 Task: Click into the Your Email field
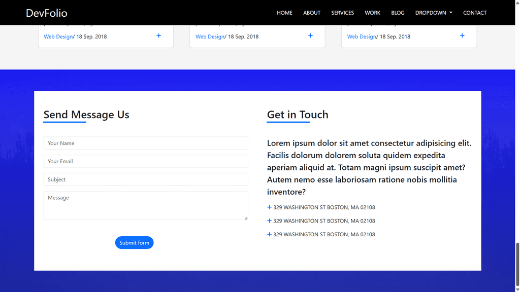[x=146, y=161]
